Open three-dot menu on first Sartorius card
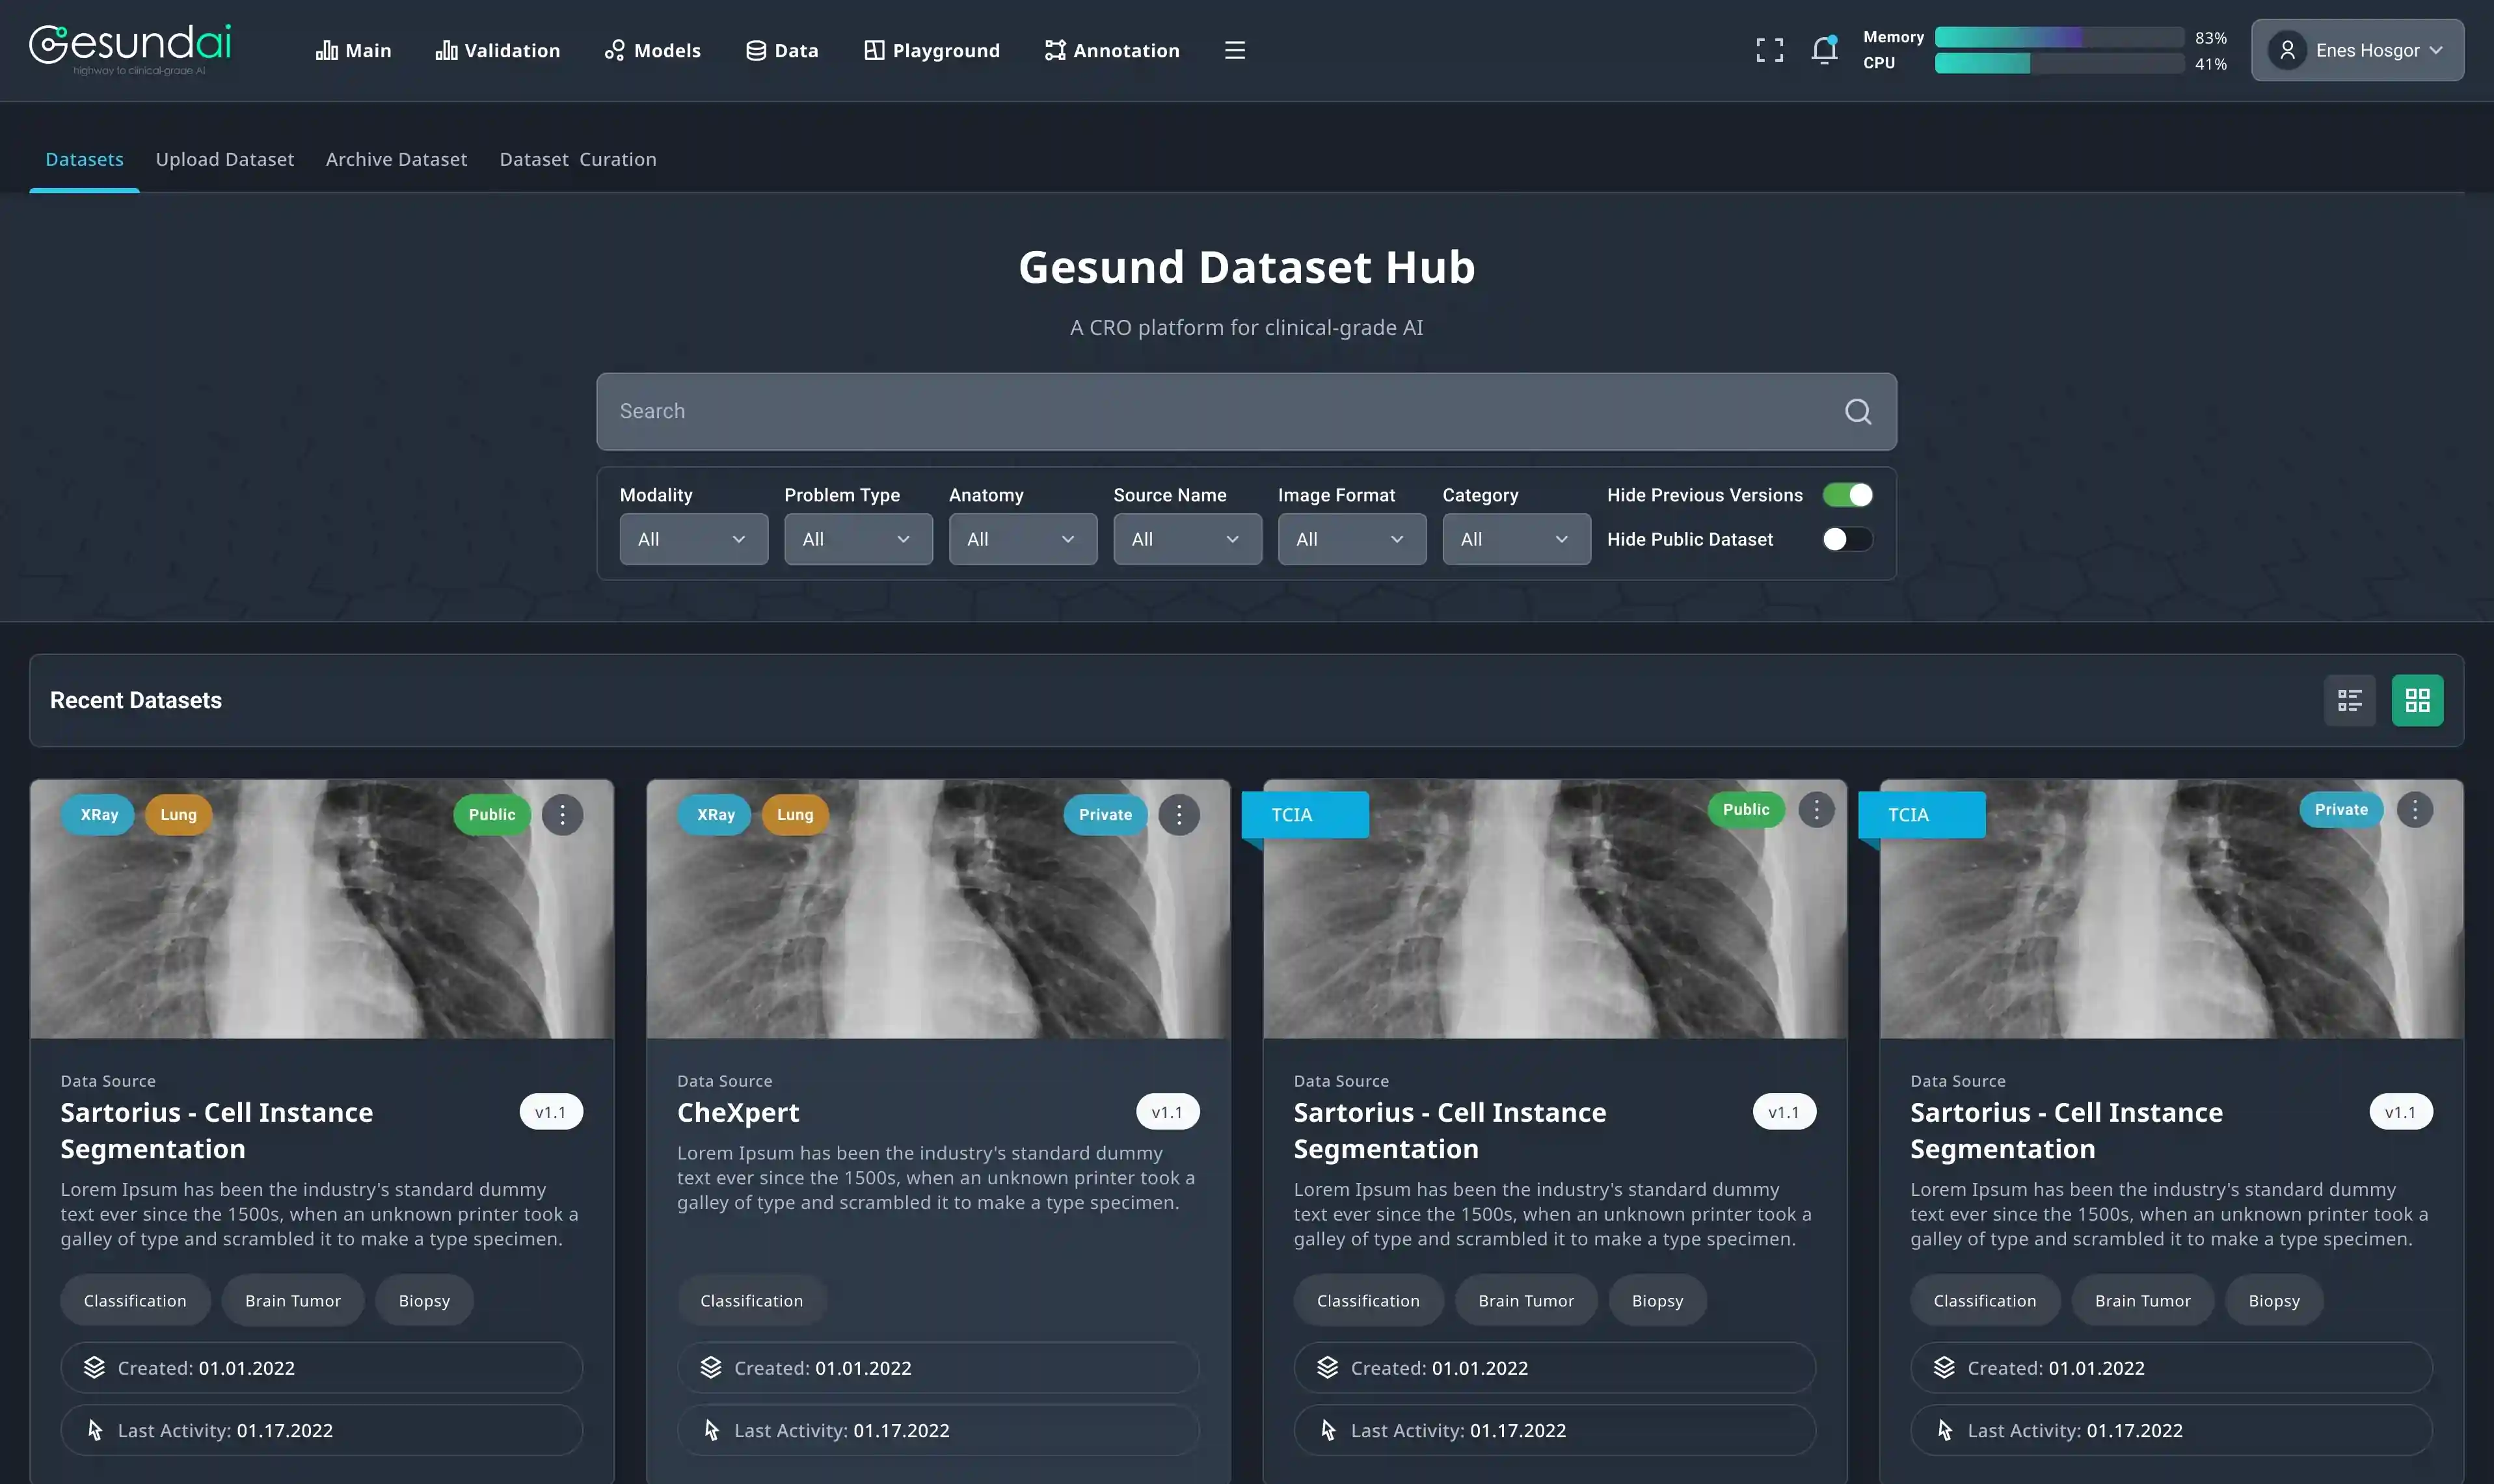Screen dimensions: 2494x1484 coord(562,815)
